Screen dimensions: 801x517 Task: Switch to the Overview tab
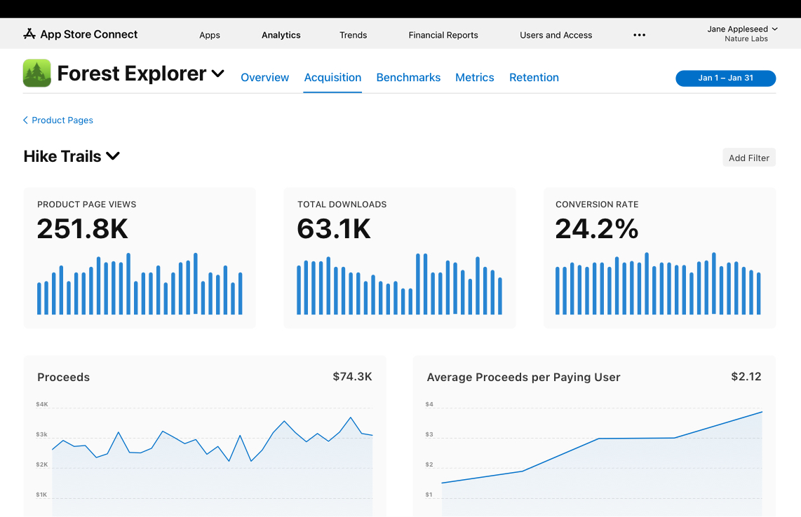pos(264,78)
